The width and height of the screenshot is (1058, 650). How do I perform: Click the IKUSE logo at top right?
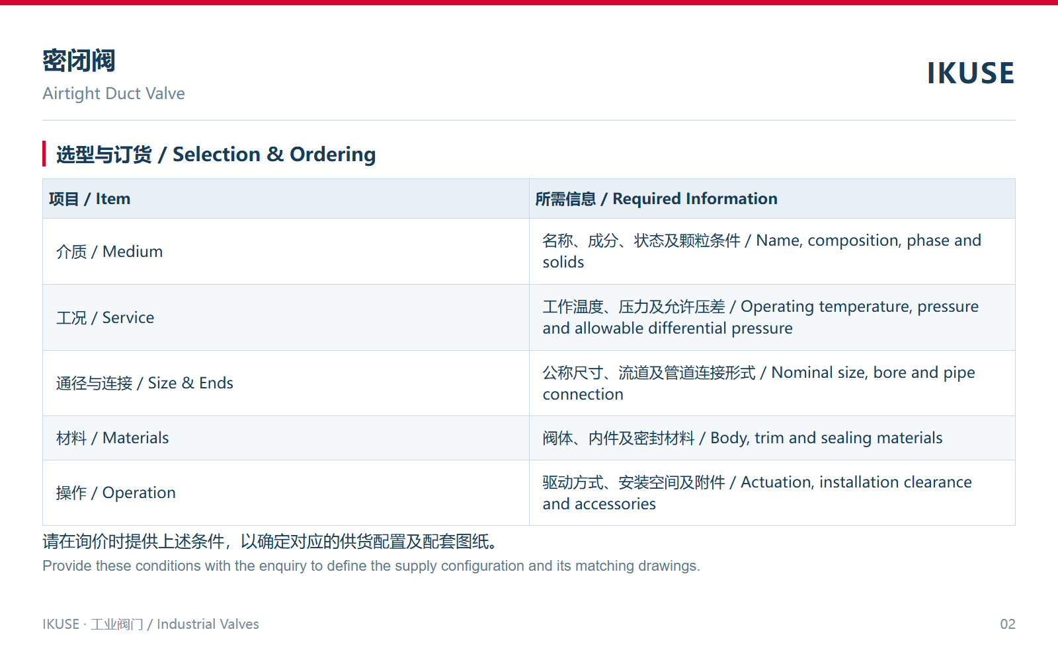pos(970,73)
